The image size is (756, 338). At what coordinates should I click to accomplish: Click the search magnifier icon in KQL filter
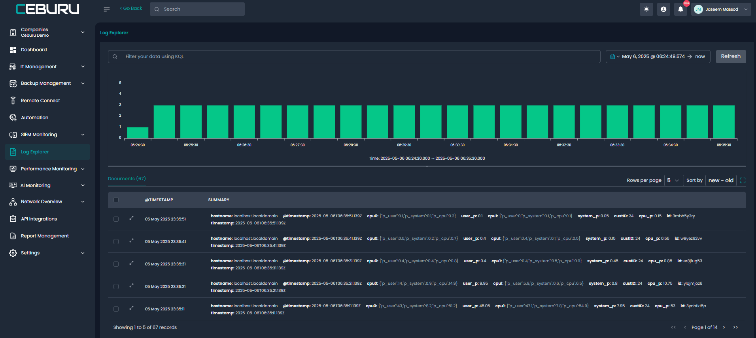click(115, 57)
